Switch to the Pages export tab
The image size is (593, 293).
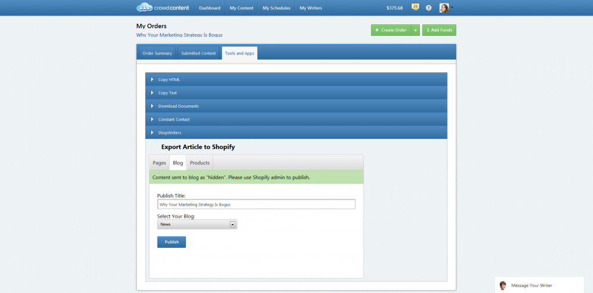pos(159,163)
